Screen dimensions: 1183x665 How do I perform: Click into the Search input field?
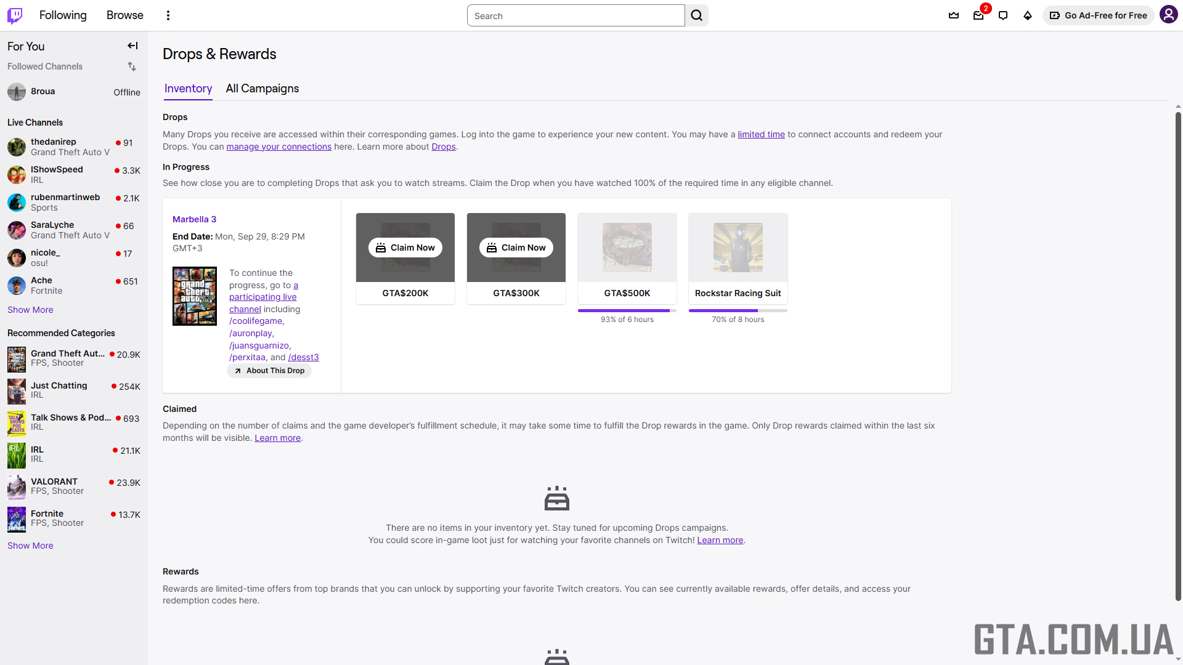click(575, 16)
